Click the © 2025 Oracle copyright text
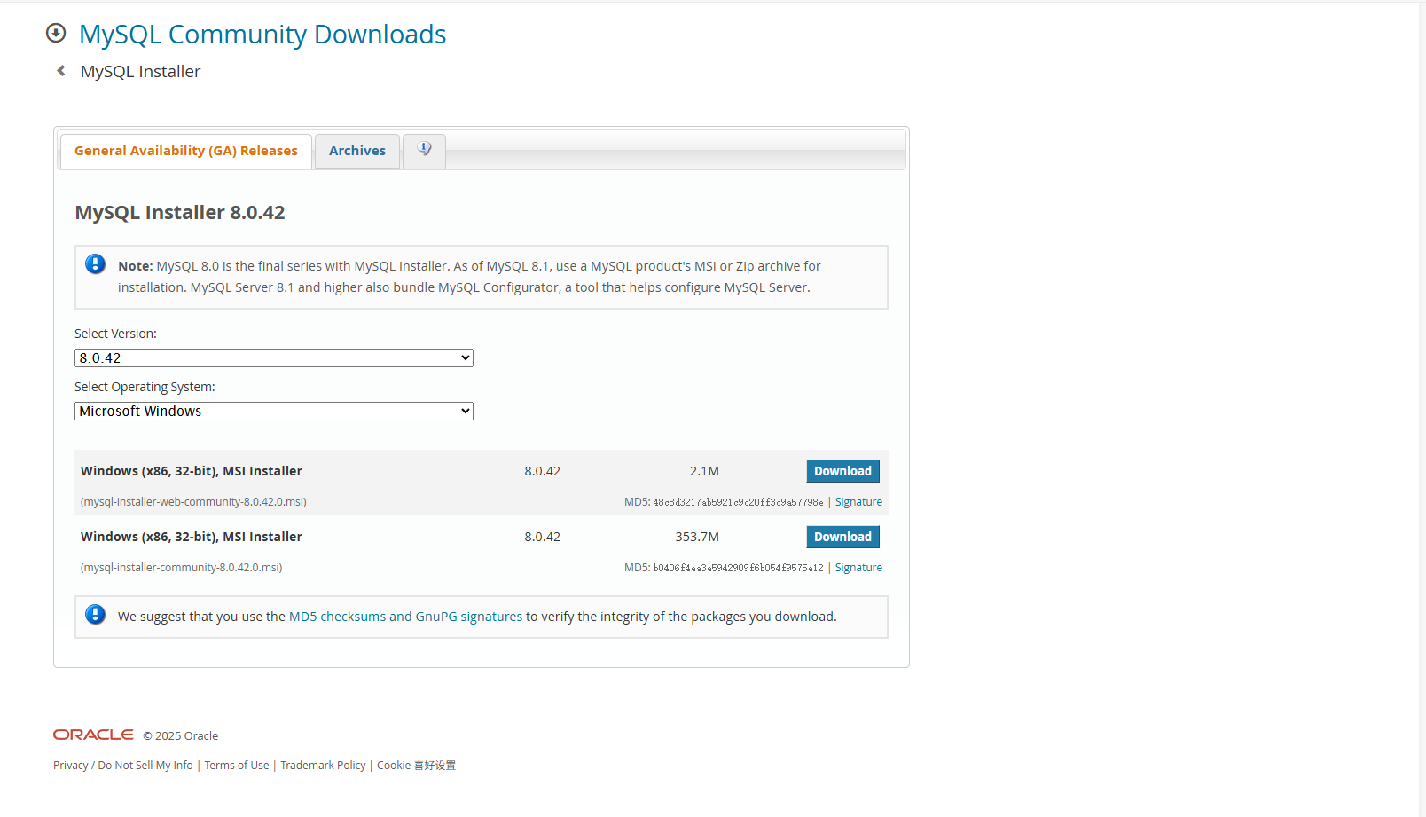 181,735
